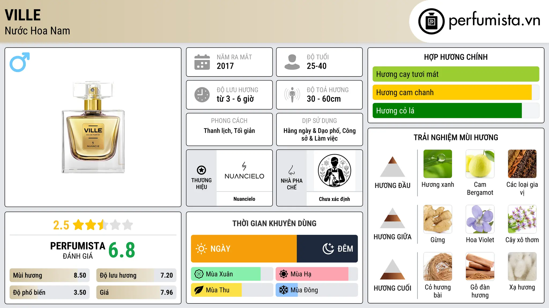
Task: Click the leaf icon beside Mùa Thu
Action: (x=199, y=290)
